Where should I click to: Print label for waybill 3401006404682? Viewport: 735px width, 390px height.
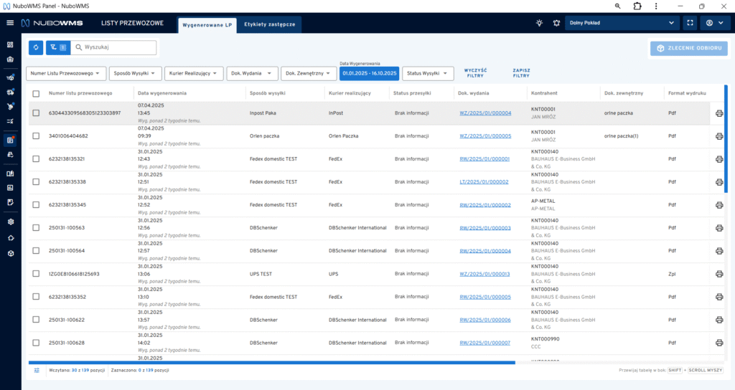click(x=719, y=136)
